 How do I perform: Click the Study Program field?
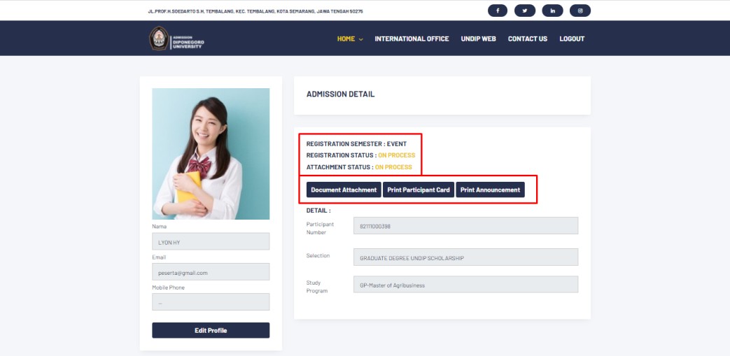coord(466,285)
